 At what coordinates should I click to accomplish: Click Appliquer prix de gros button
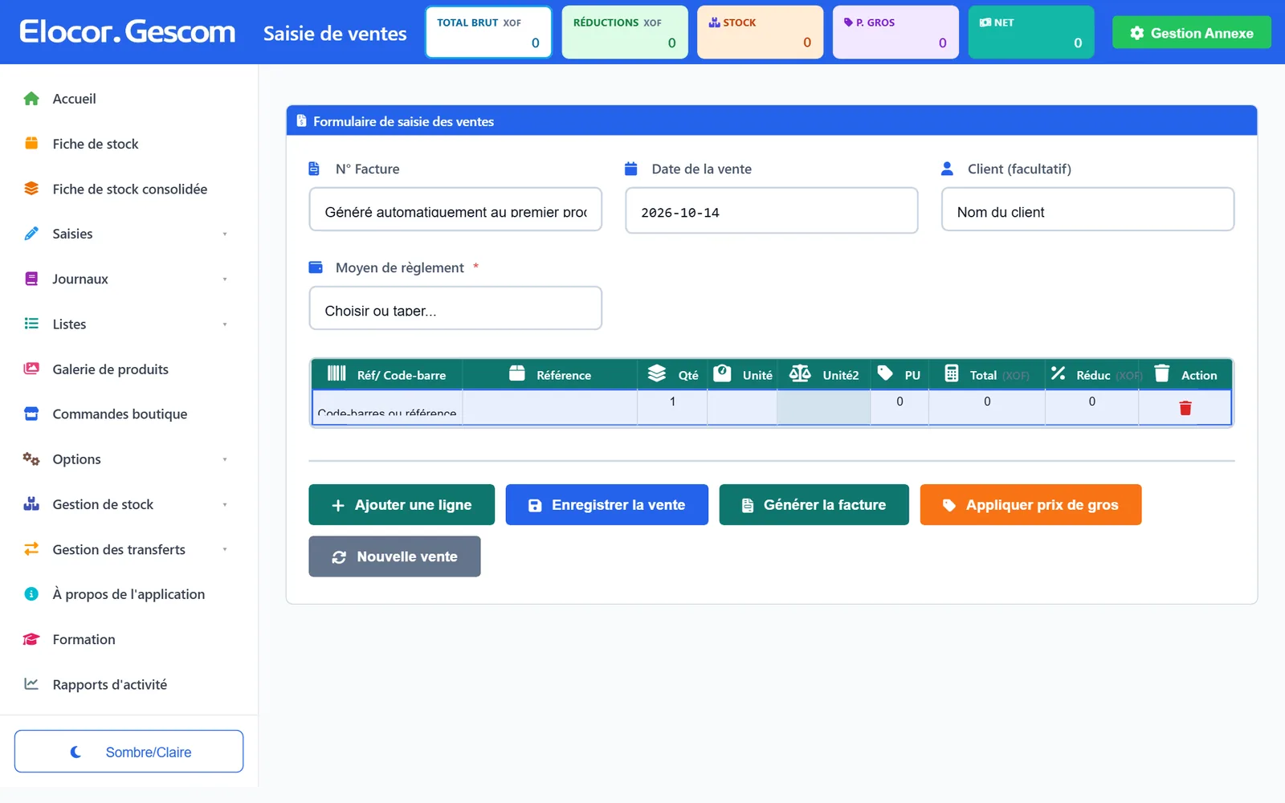[x=1030, y=504]
